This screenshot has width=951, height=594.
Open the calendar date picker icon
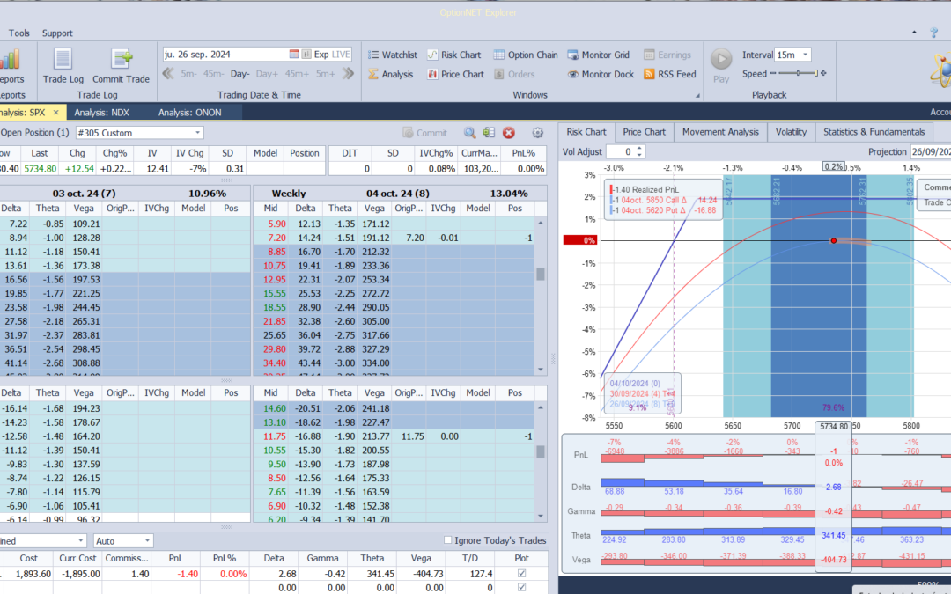294,54
